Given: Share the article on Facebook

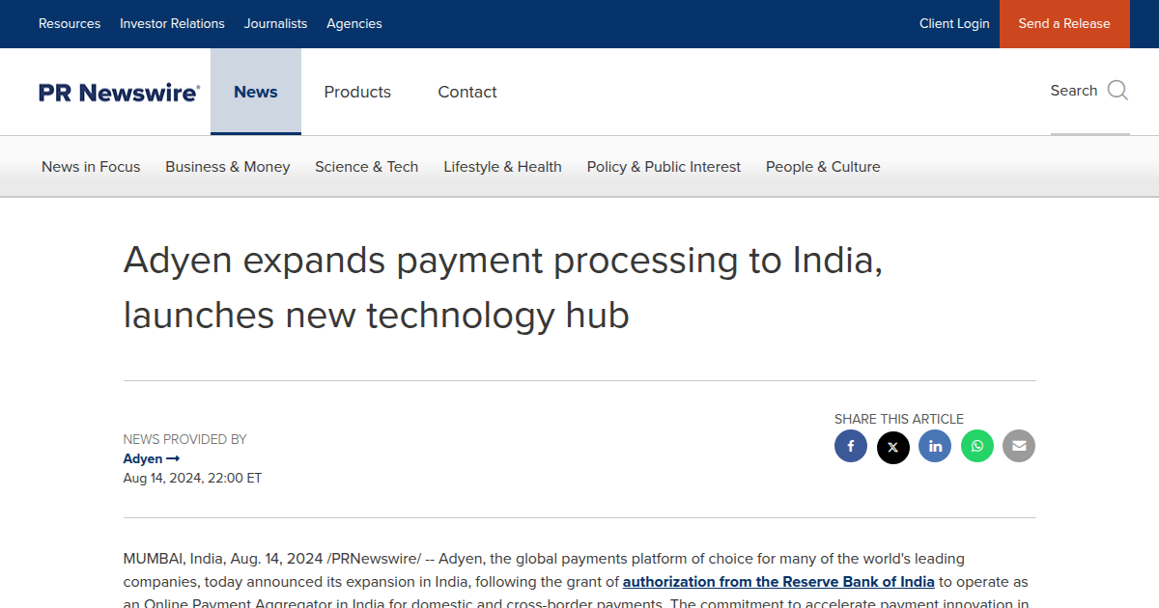Looking at the screenshot, I should tap(851, 446).
